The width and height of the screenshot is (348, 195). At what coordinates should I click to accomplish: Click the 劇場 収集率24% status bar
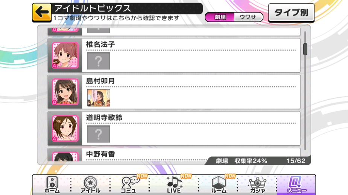tap(257, 161)
